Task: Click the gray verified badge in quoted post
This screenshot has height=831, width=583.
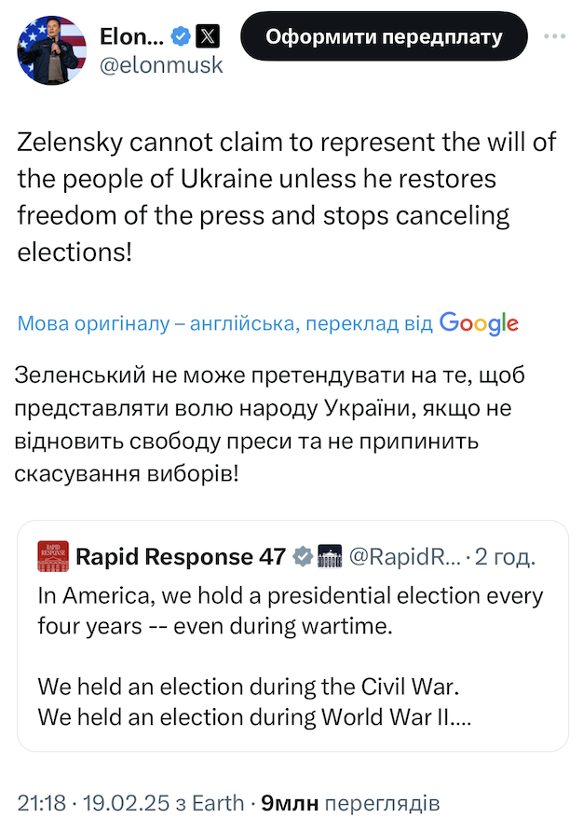Action: [x=303, y=556]
